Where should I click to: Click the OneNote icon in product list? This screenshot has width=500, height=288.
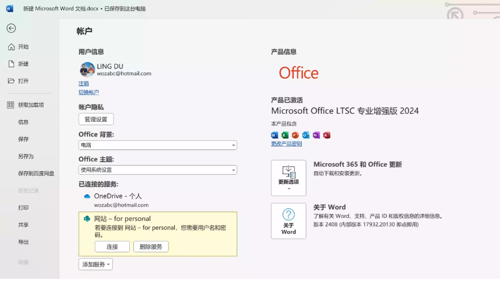(x=316, y=135)
